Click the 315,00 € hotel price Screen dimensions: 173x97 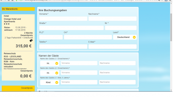coord(24,46)
